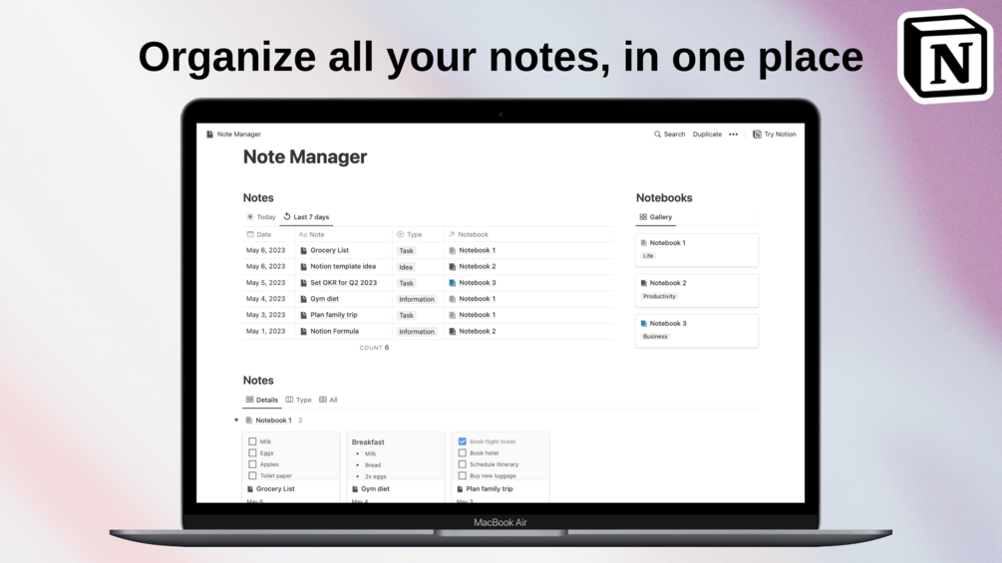
Task: Click the Notebook column header
Action: pos(468,234)
